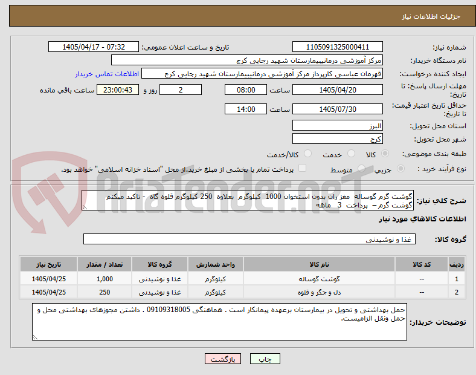Viewport: 476px width, 375px height.
Task: Toggle the Islamic treasury payment checkbox
Action: tap(303, 168)
